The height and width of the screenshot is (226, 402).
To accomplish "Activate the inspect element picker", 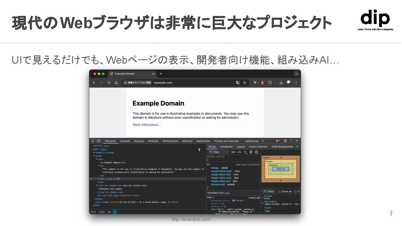I will (93, 141).
